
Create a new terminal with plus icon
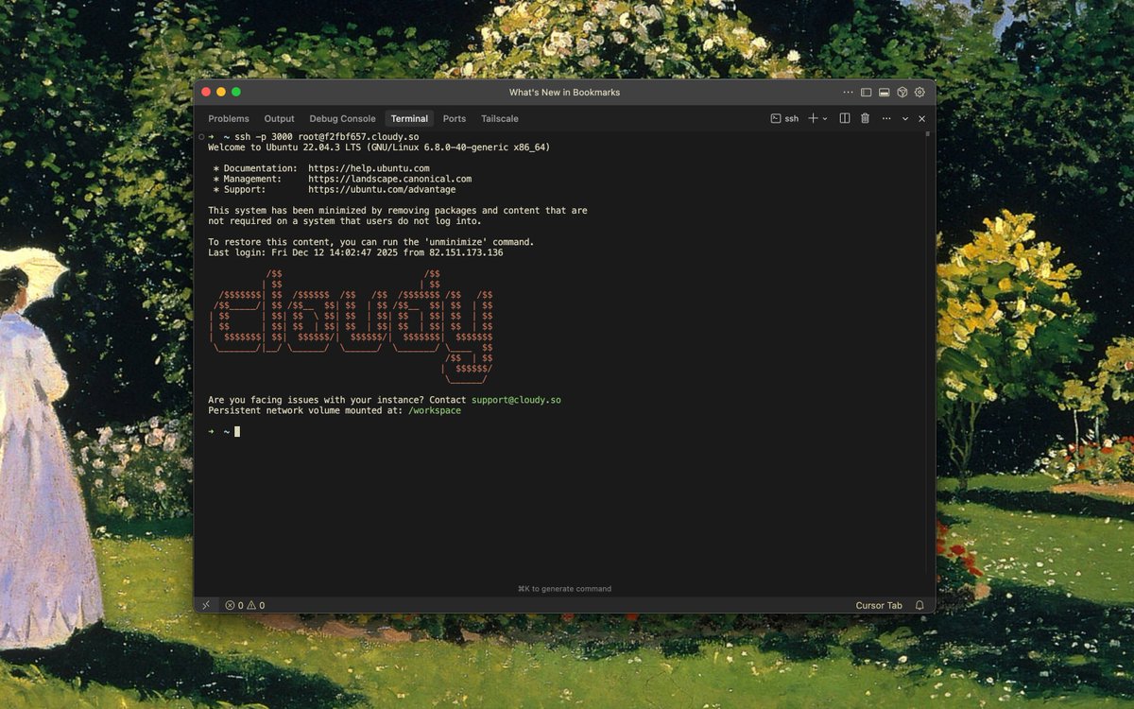813,118
